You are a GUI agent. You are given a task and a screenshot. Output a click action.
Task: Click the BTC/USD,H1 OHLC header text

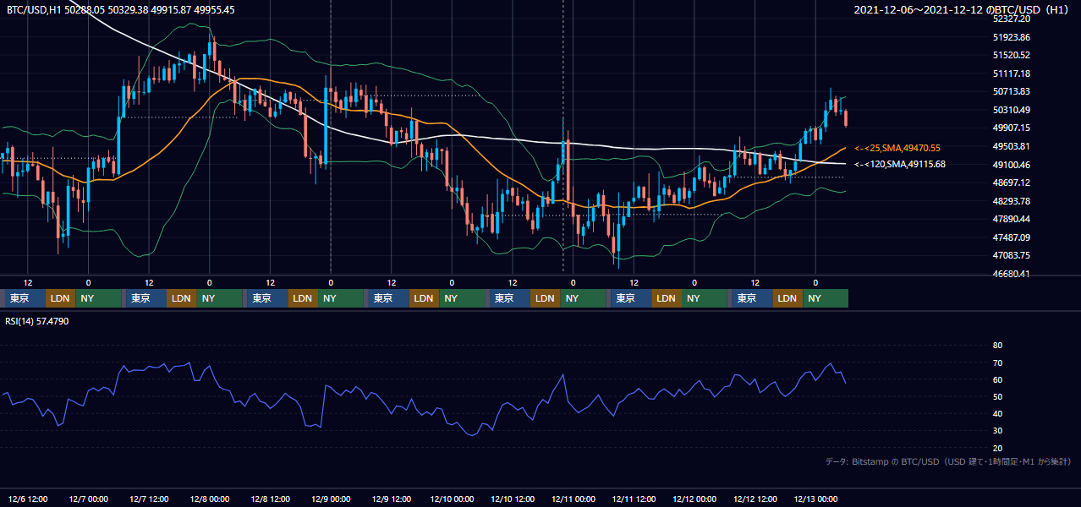click(121, 9)
